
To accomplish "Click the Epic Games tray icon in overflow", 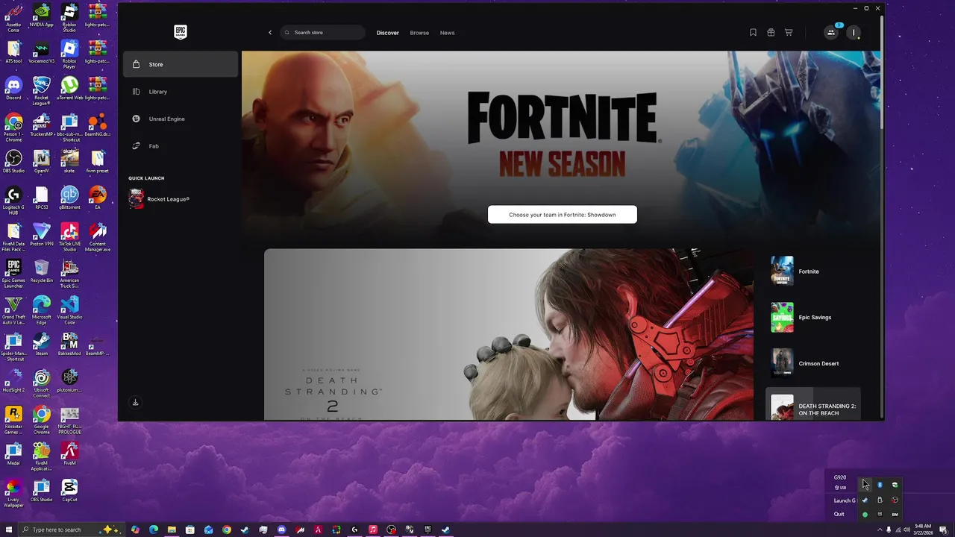I will [880, 515].
